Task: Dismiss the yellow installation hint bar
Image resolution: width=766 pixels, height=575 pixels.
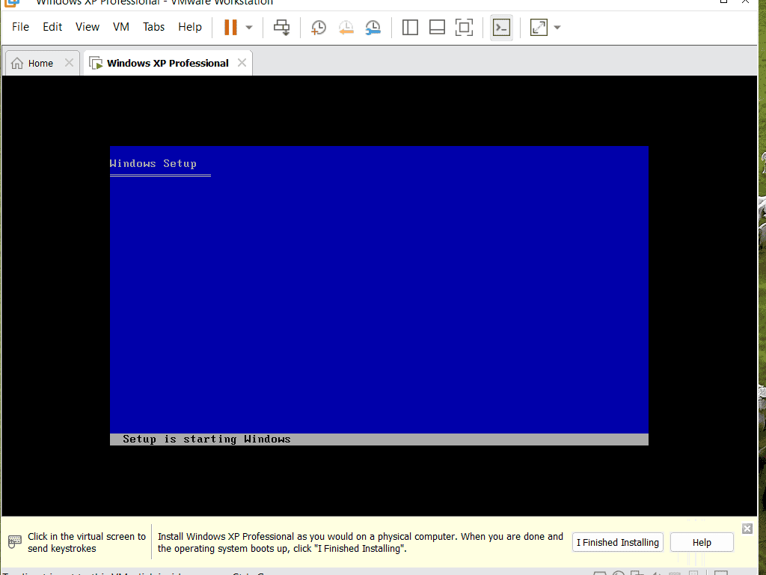Action: [747, 529]
